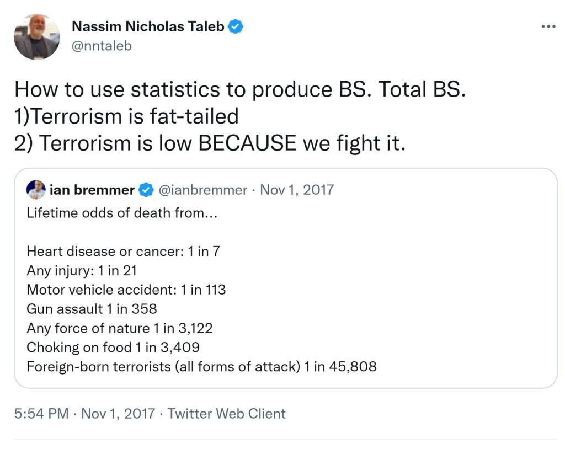Image resolution: width=565 pixels, height=449 pixels.
Task: Click the quoted tweet's Nov 1, 2017 date
Action: tap(297, 190)
